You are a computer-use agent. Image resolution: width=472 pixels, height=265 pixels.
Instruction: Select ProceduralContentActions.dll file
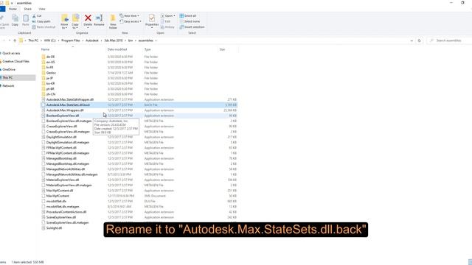66,212
